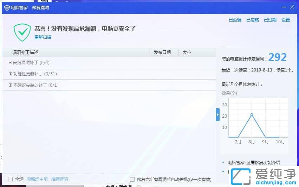
Task: Click the 恭喜!没有发现高危漏洞 headline
Action: pos(85,29)
